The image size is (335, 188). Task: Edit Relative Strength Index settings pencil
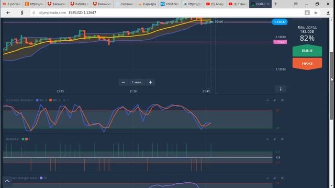[x=275, y=178]
